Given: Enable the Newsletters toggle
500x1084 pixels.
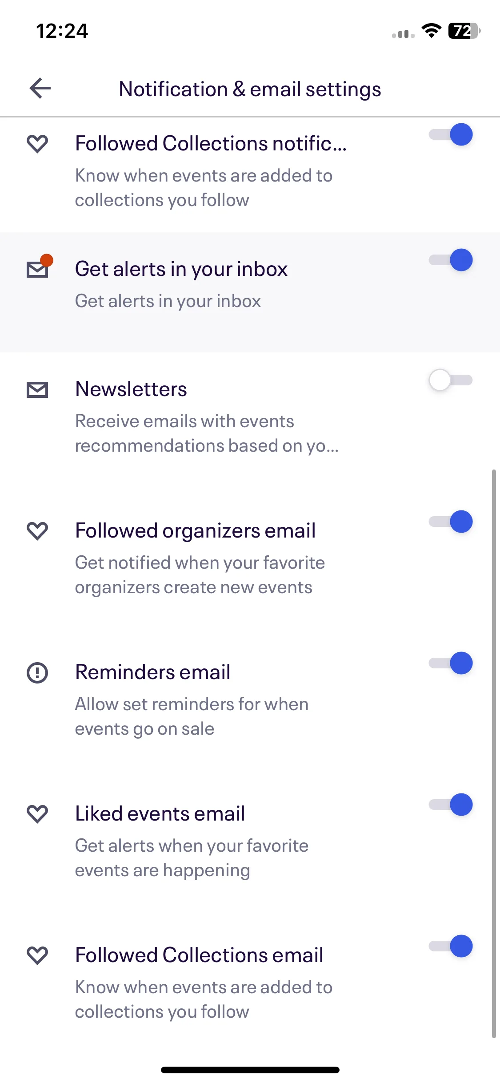Looking at the screenshot, I should [450, 380].
